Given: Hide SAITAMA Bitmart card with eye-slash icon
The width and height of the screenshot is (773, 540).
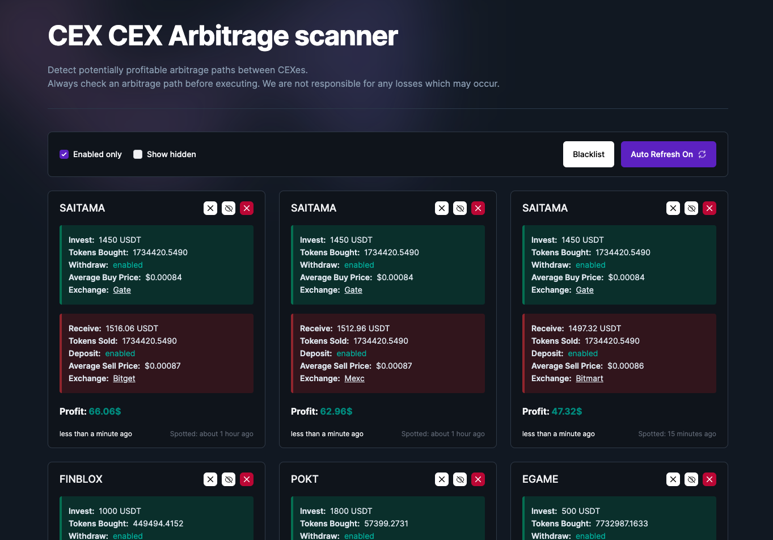Looking at the screenshot, I should point(691,208).
